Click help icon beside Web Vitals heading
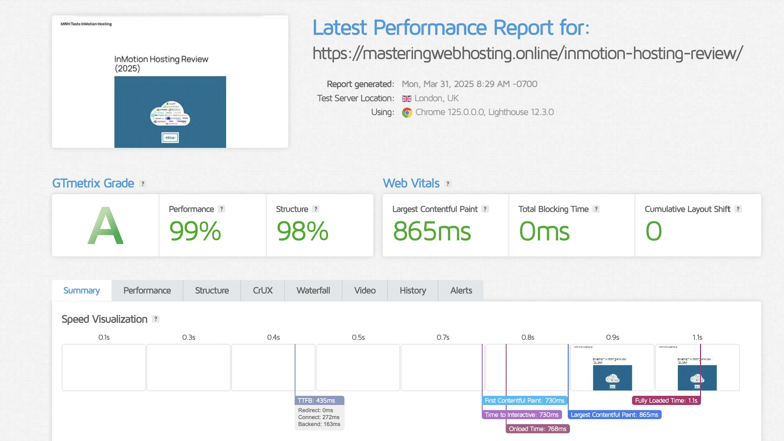784x441 pixels. 448,184
